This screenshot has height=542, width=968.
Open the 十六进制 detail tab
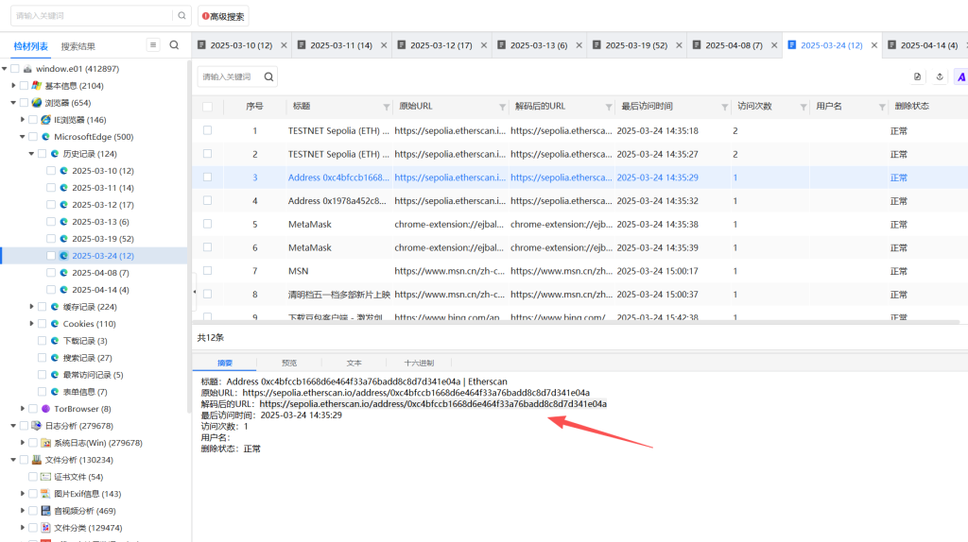coord(418,363)
